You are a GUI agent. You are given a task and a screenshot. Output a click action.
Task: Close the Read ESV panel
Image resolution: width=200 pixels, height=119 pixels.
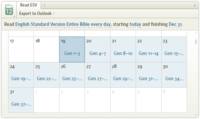tap(195, 5)
